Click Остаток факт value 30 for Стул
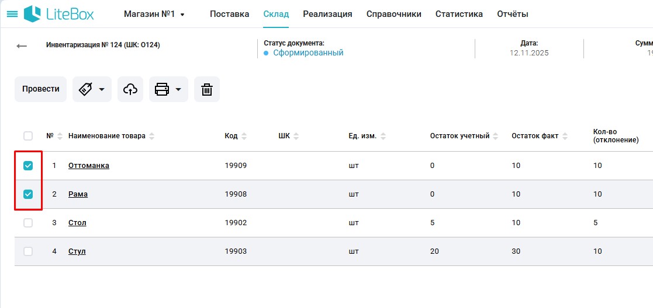The height and width of the screenshot is (308, 653). pyautogui.click(x=516, y=251)
